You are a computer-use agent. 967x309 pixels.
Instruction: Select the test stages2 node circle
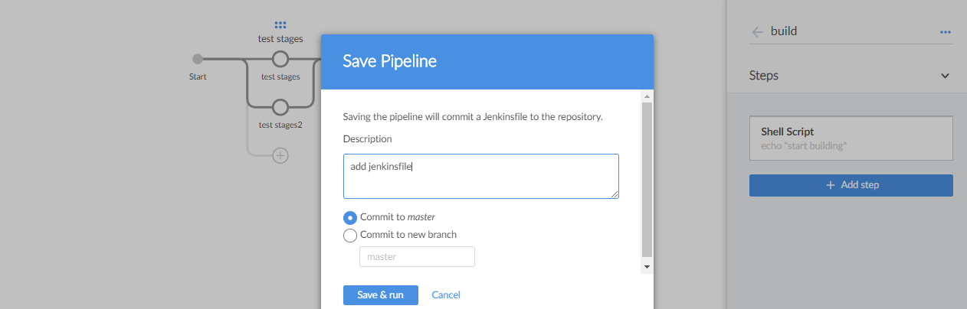[280, 107]
